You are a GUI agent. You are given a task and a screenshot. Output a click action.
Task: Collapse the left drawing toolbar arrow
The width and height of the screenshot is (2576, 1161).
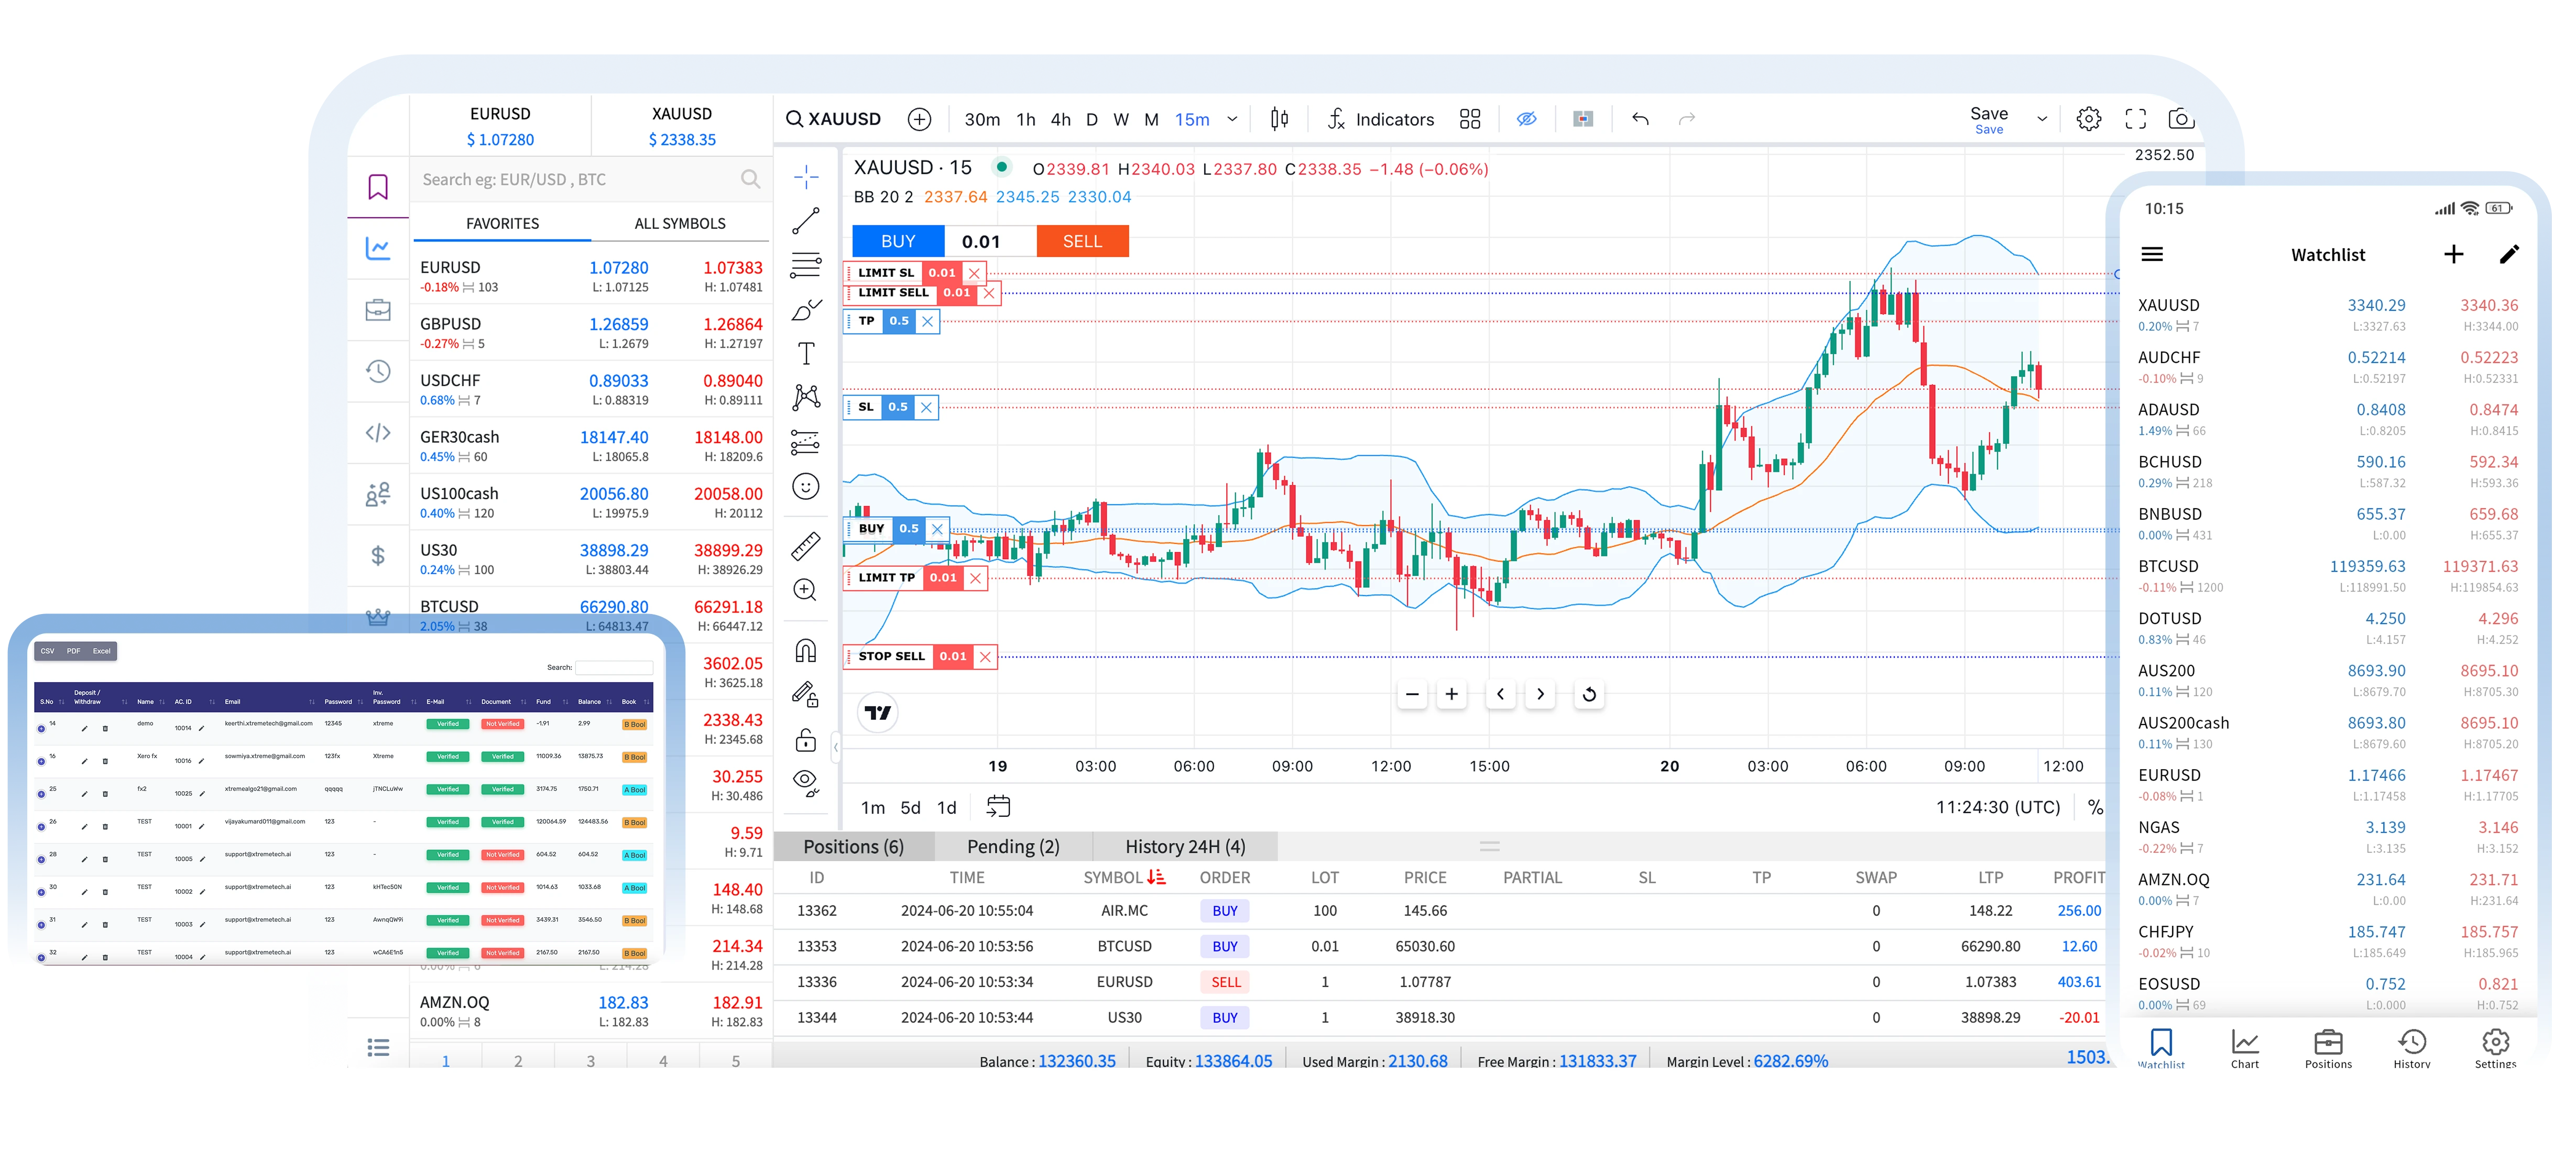coord(836,746)
